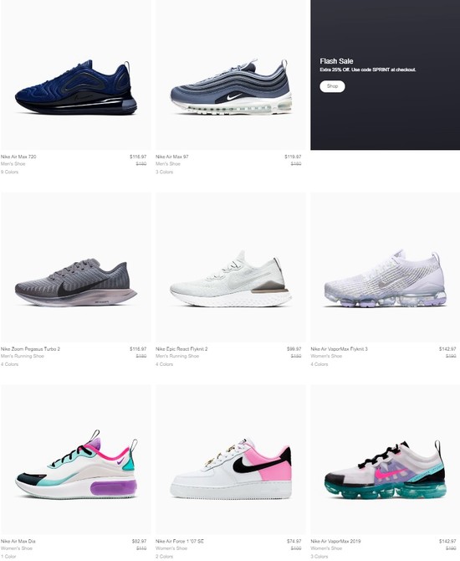This screenshot has height=561, width=460.
Task: Click the 9 Colors label under Air Max 720
Action: coord(9,172)
